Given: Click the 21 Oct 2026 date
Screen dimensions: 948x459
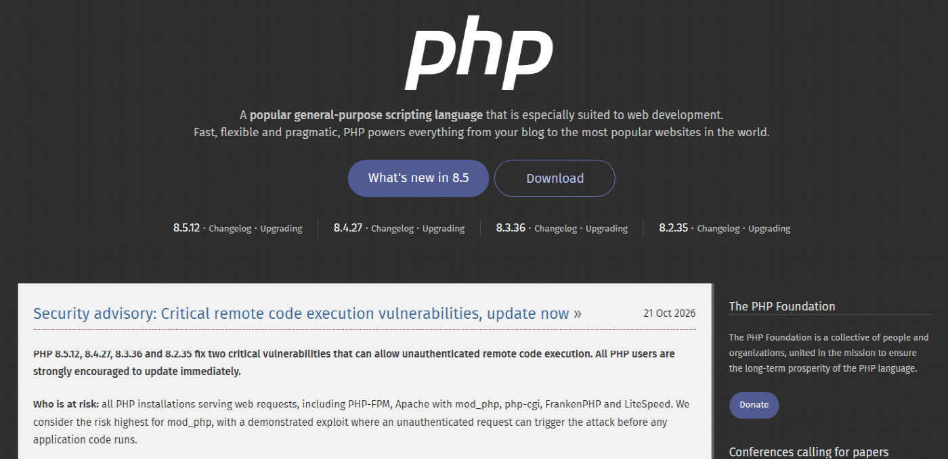Looking at the screenshot, I should [669, 313].
